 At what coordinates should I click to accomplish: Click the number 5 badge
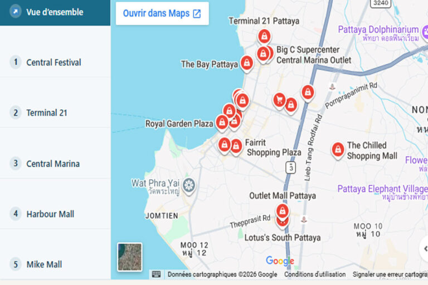tap(16, 264)
